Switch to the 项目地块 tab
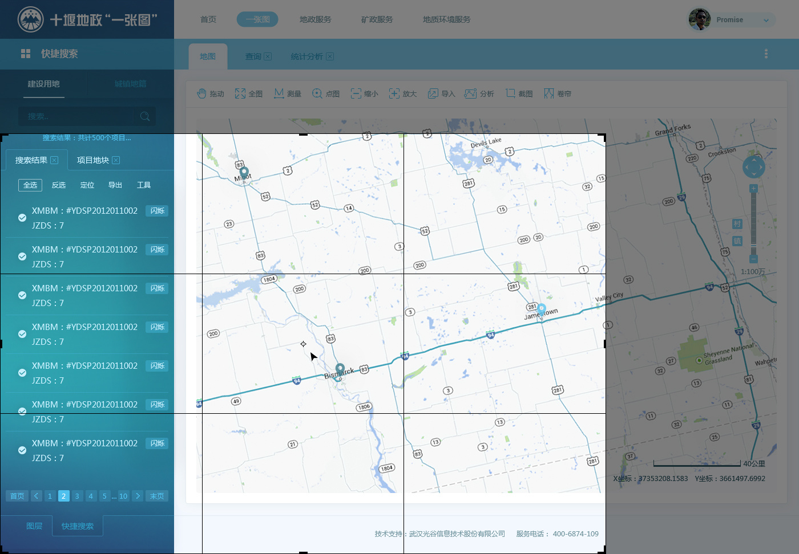The image size is (799, 554). pos(92,160)
